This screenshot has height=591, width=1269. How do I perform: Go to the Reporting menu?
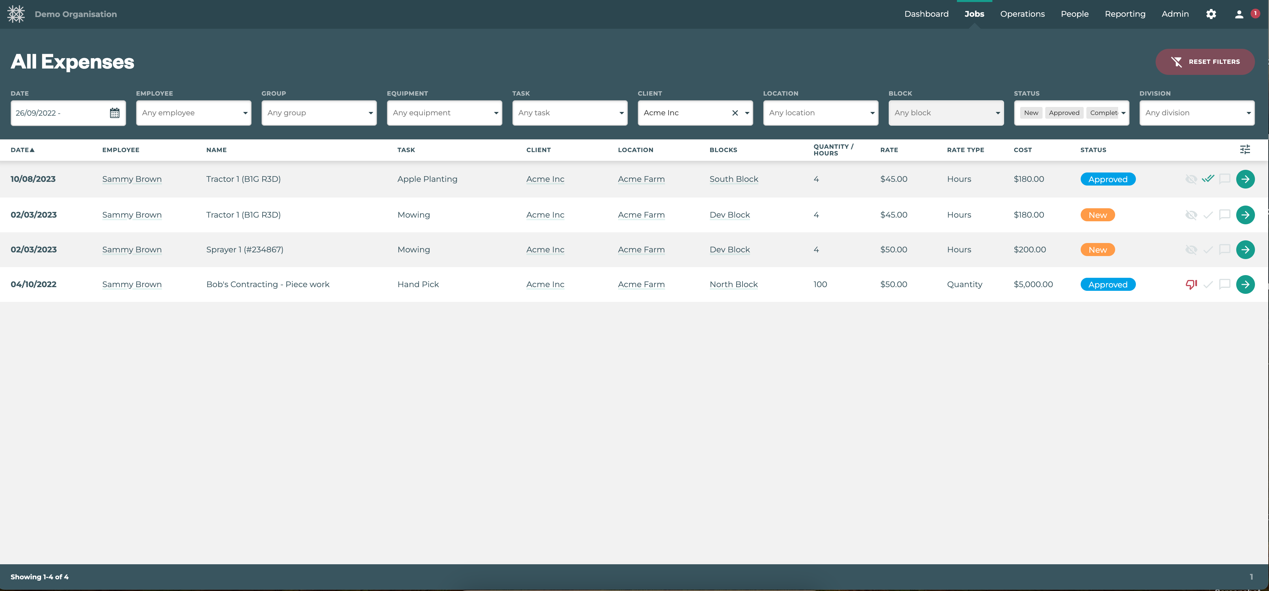pyautogui.click(x=1125, y=14)
